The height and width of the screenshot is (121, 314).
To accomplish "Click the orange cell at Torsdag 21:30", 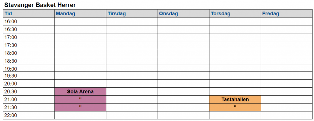I will 235,107.
